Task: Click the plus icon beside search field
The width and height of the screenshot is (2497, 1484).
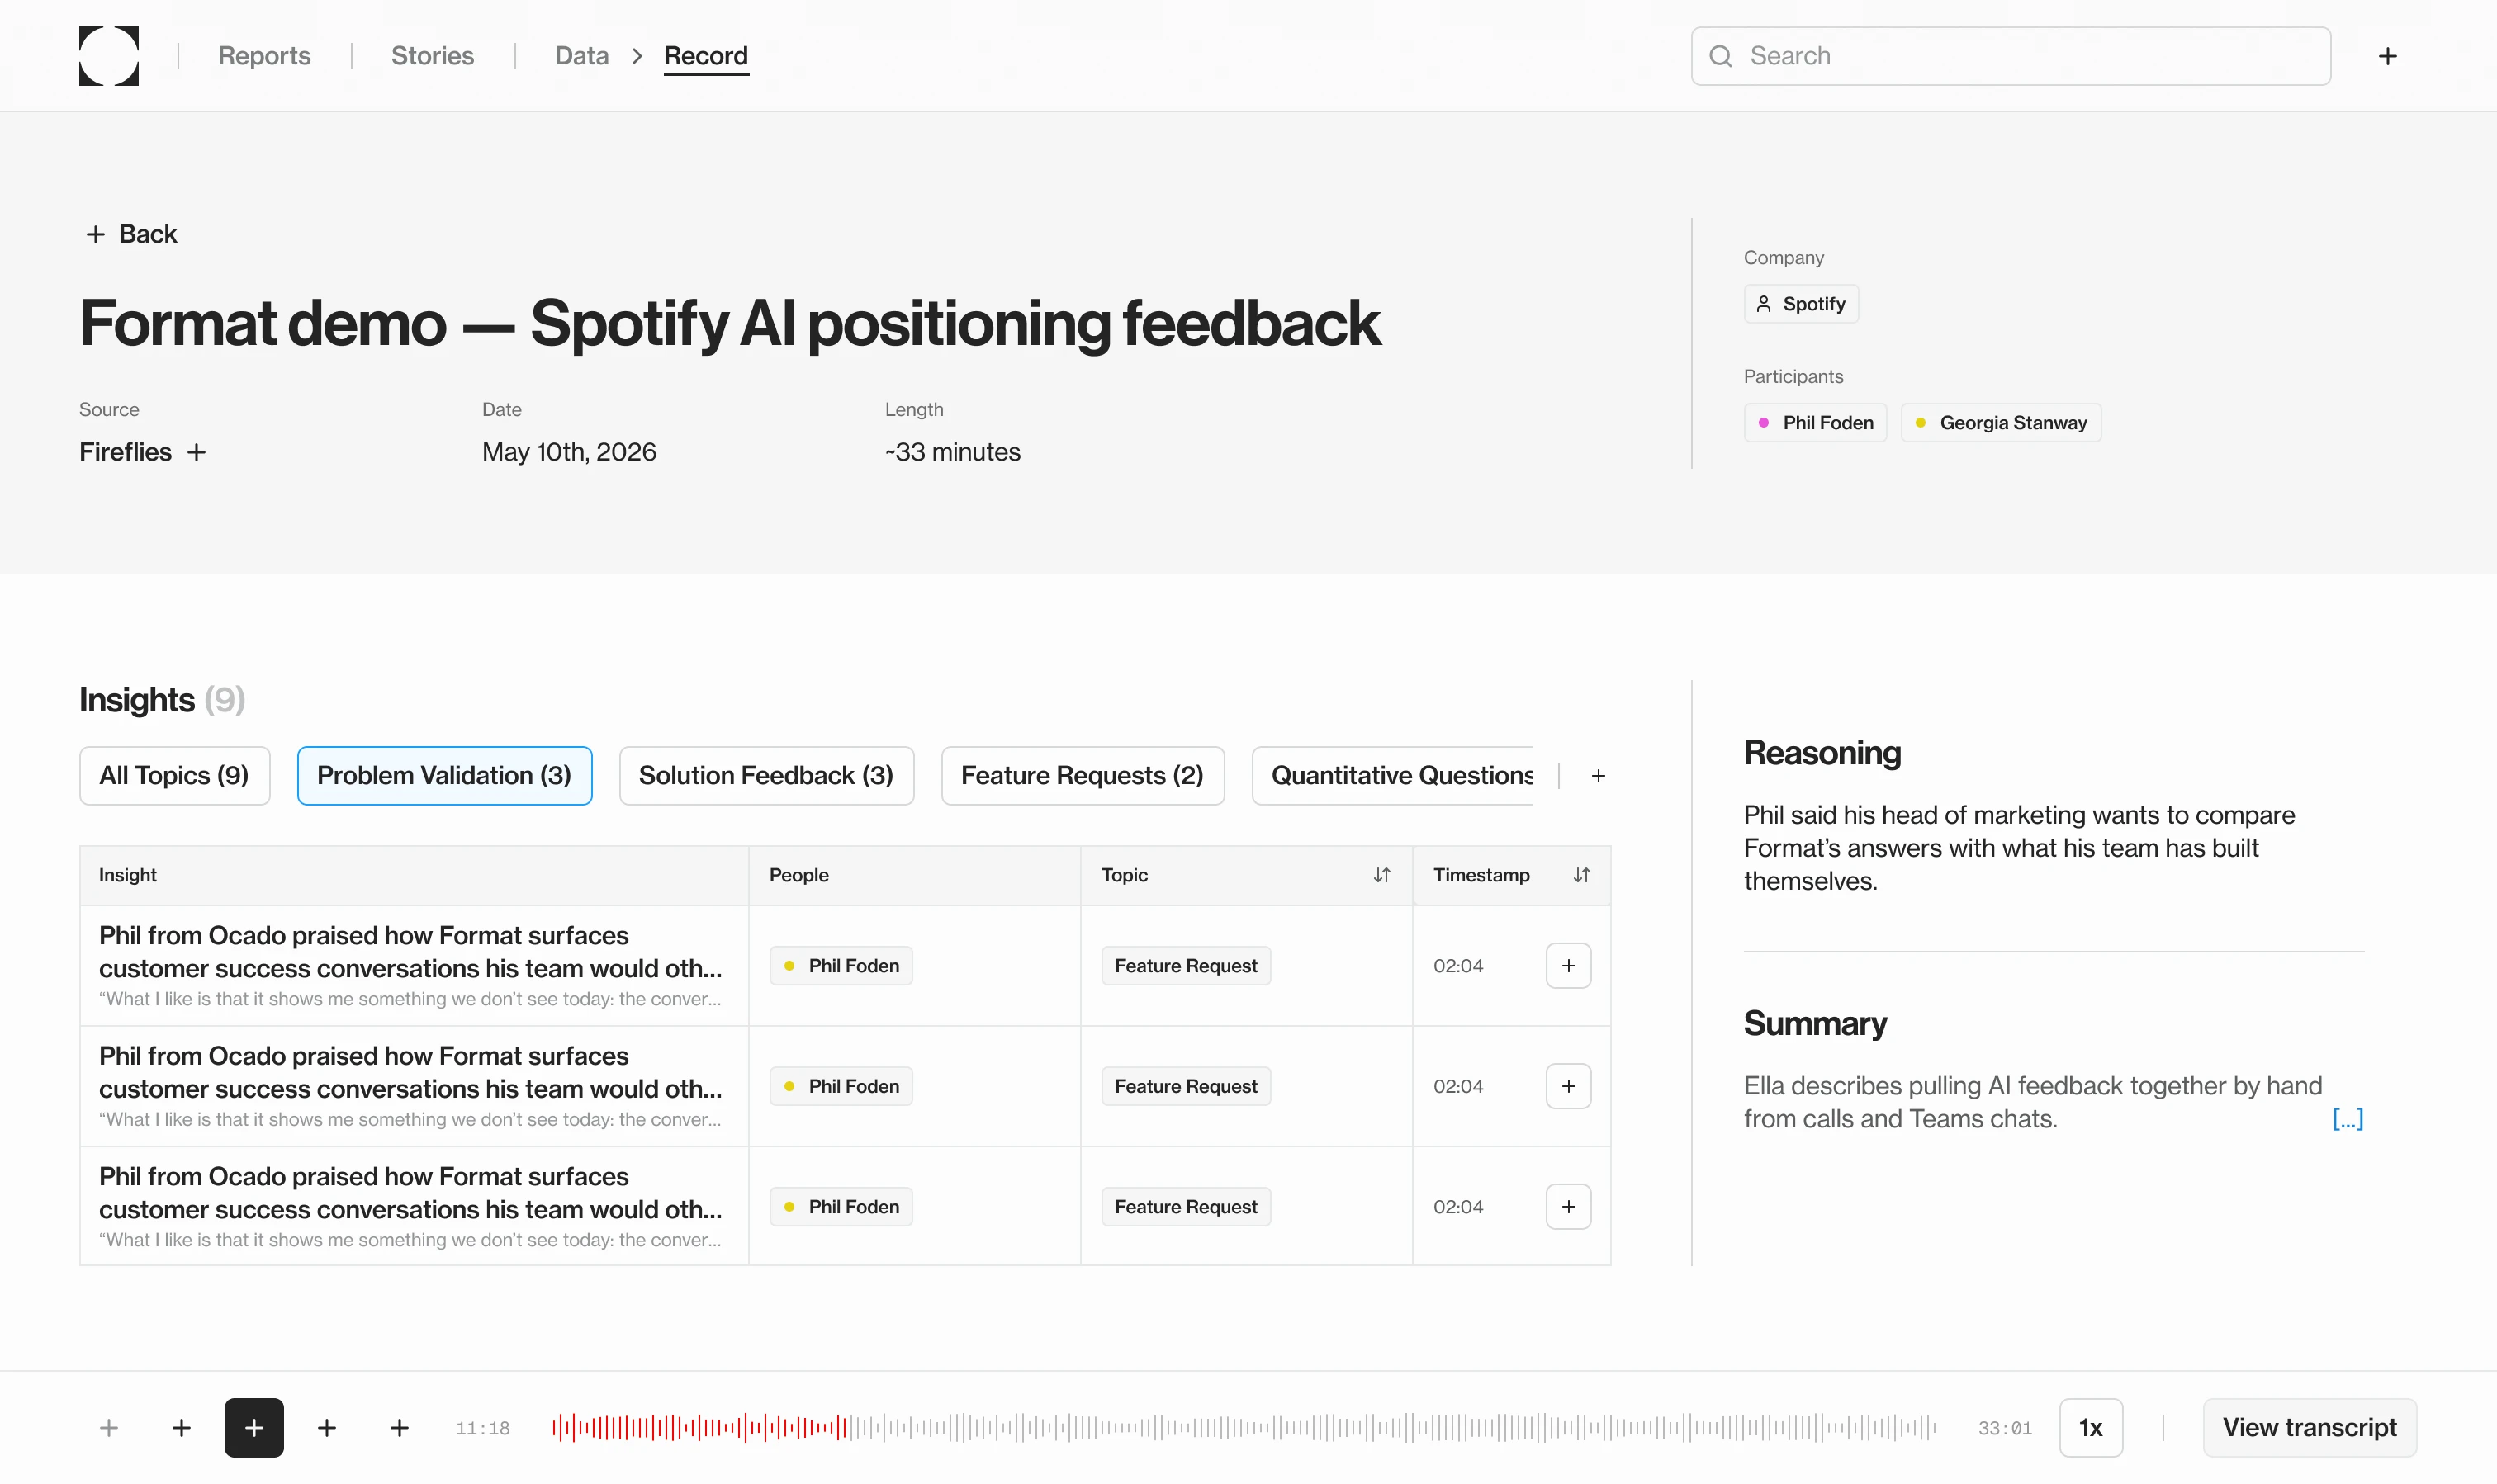Action: click(2387, 56)
